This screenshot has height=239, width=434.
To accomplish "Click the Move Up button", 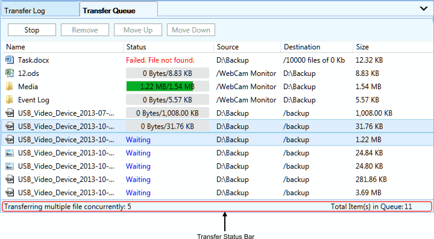I will click(x=138, y=30).
